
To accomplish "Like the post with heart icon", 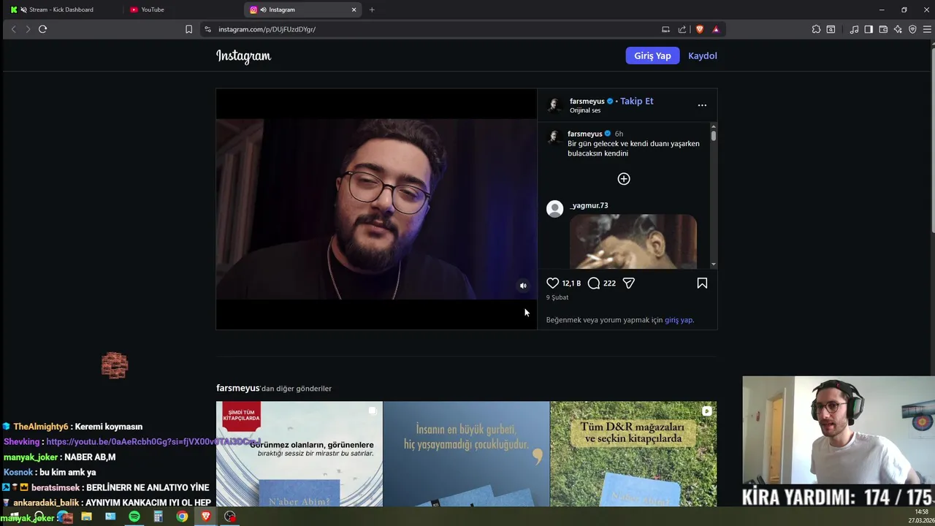I will (x=553, y=283).
